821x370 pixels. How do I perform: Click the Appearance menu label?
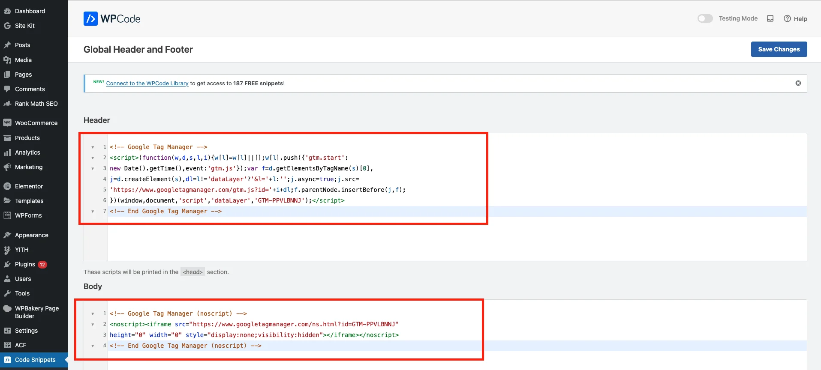32,235
